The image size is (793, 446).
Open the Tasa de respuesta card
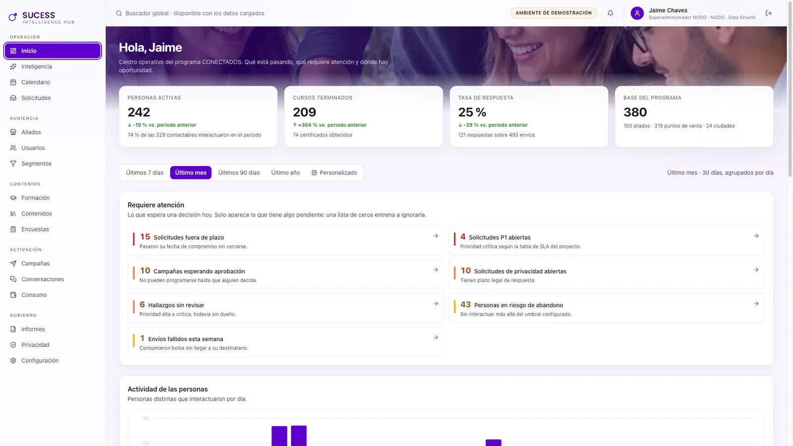(529, 116)
